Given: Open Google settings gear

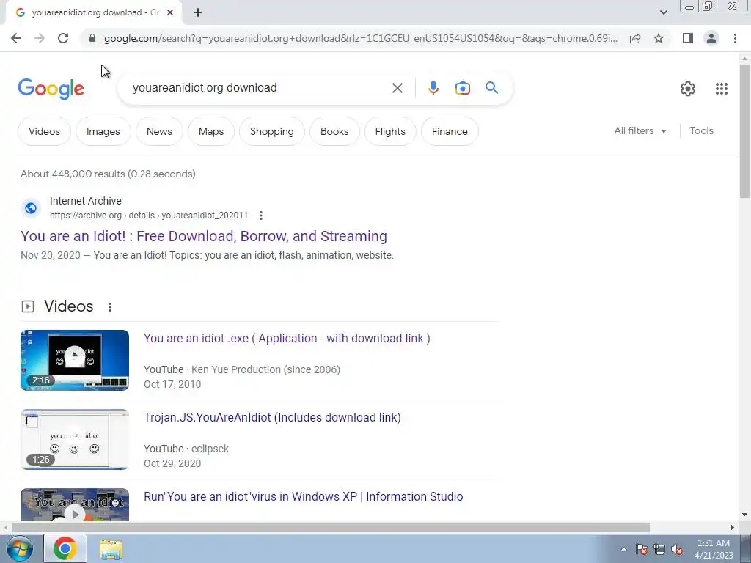Looking at the screenshot, I should [688, 89].
